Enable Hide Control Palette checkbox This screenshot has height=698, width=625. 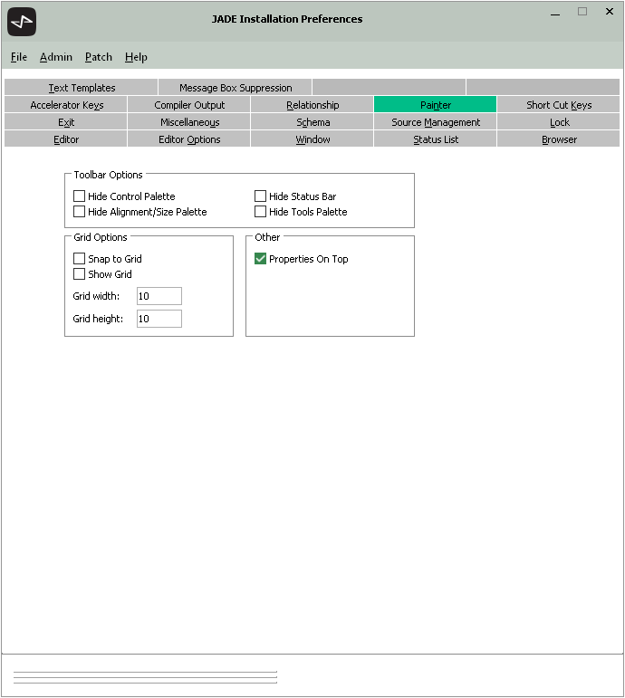80,196
